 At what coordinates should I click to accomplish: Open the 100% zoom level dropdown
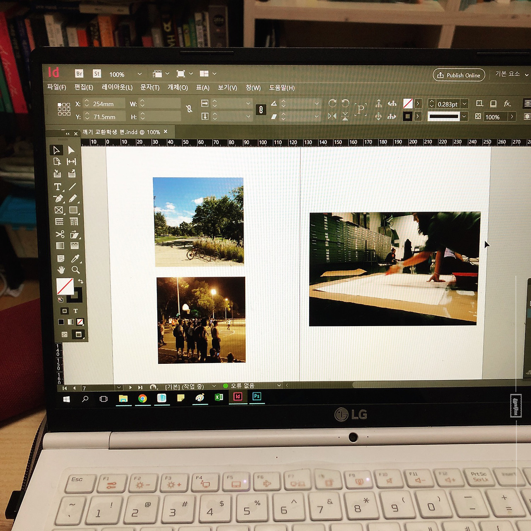pos(139,74)
